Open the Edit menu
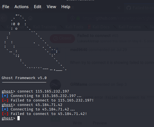Image resolution: width=154 pixels, height=127 pixels. point(38,7)
